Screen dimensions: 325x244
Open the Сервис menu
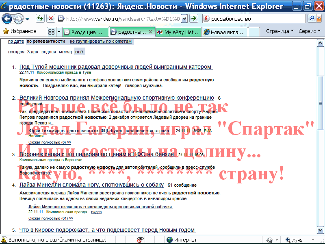310,31
